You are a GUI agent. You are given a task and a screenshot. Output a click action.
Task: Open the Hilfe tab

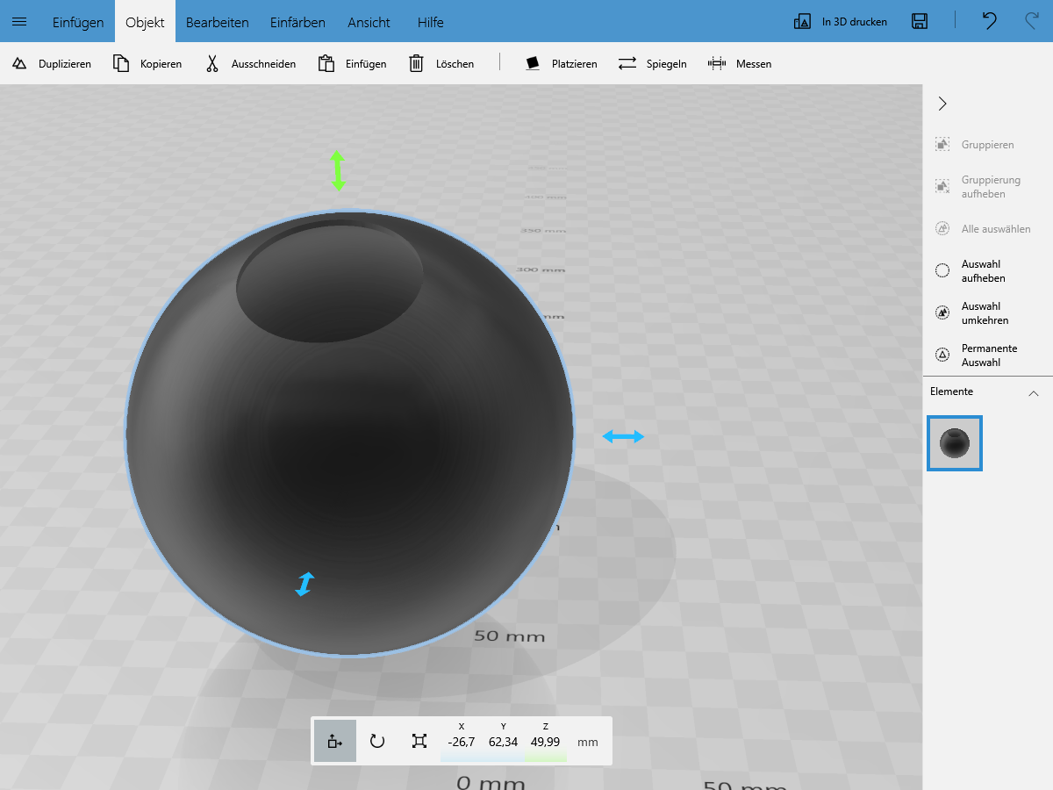pyautogui.click(x=431, y=22)
